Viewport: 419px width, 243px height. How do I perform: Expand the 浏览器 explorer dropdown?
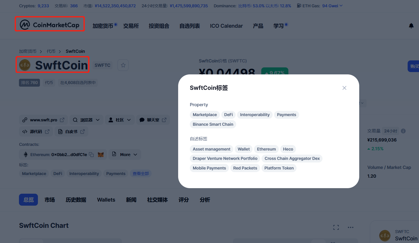(86, 120)
